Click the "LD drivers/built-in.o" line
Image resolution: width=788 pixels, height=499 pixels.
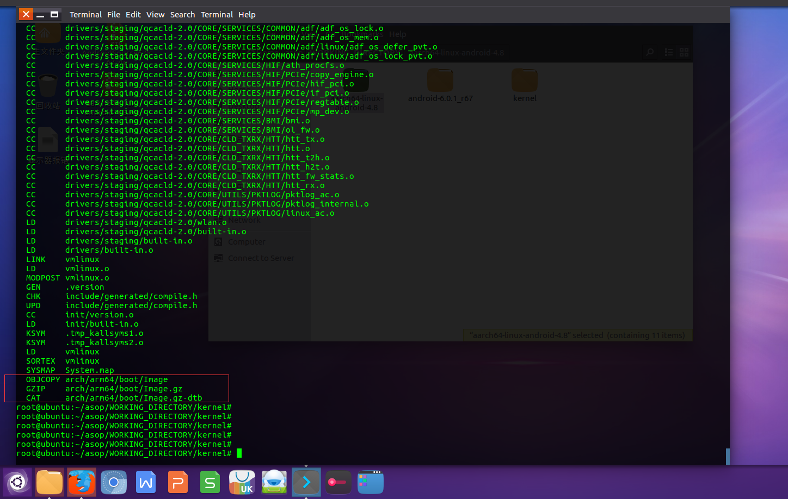pyautogui.click(x=89, y=250)
